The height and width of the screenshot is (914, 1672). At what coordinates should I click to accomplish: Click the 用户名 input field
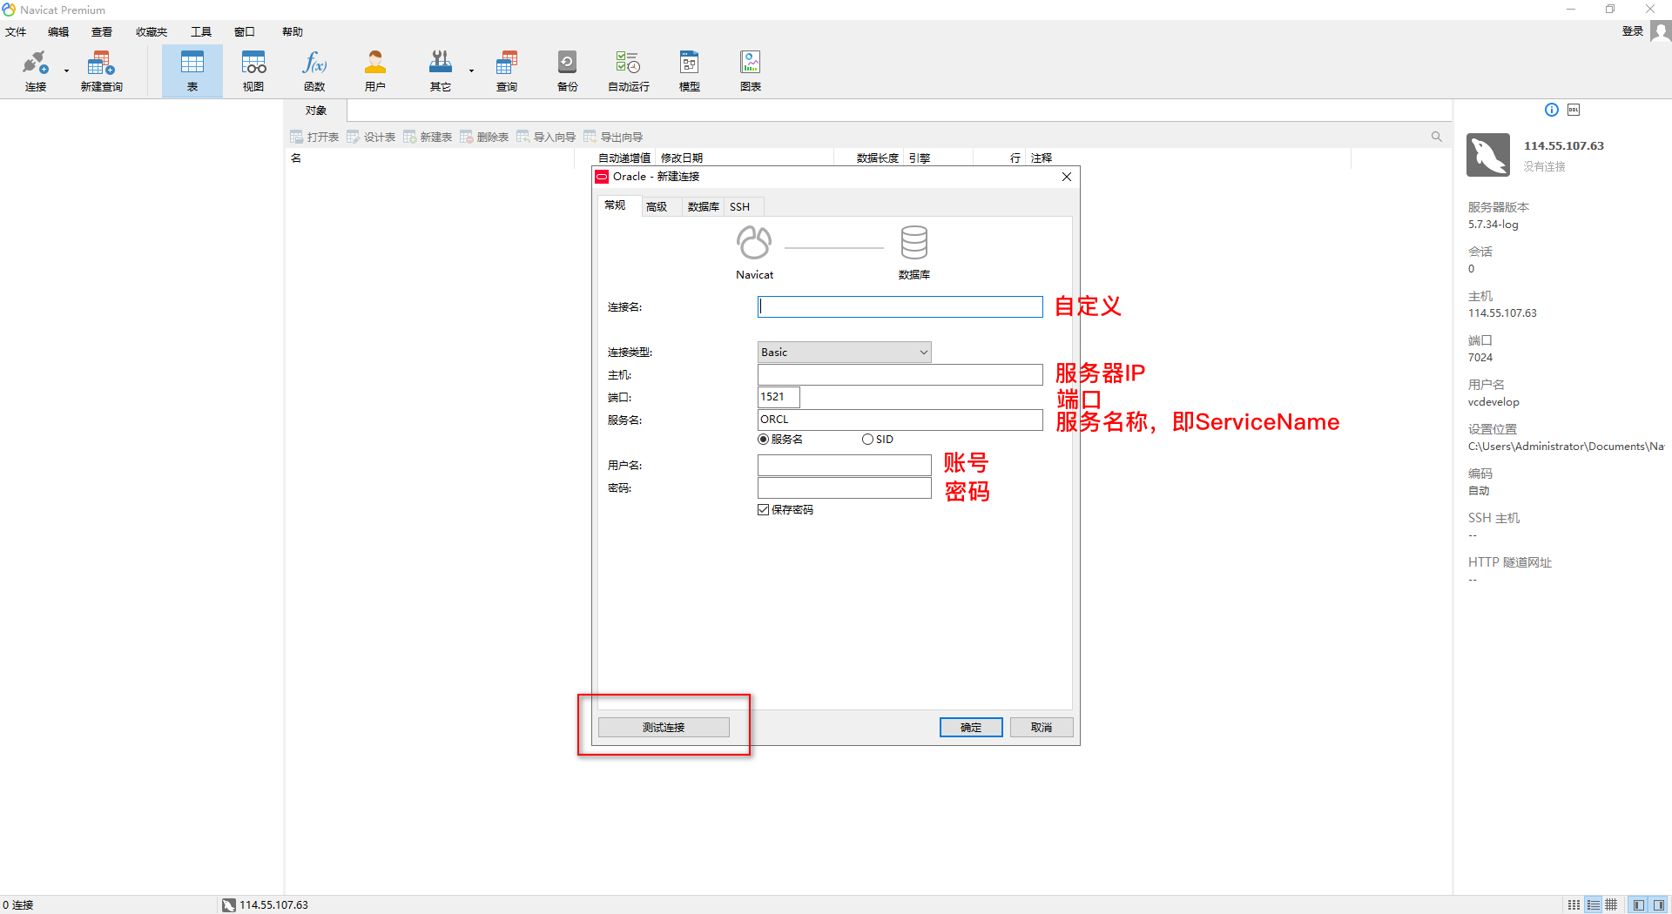845,465
